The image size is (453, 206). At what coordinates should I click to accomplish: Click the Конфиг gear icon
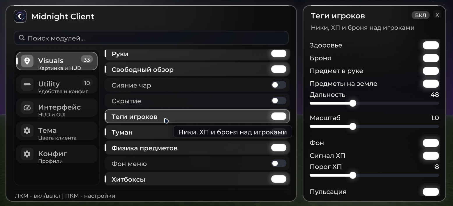27,154
